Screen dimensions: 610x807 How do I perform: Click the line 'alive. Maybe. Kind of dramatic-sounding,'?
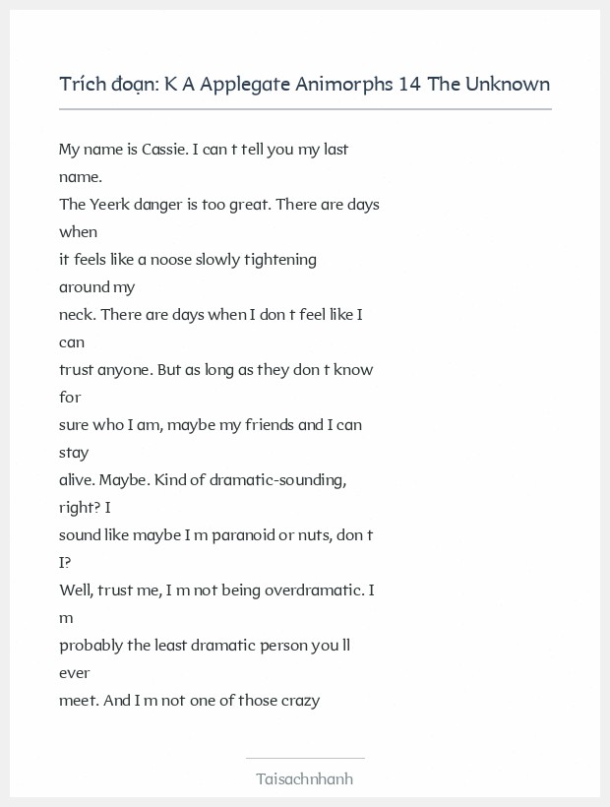203,480
